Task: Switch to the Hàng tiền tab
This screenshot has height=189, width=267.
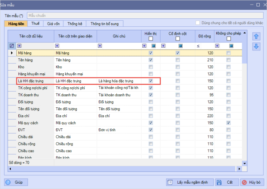Action: (16, 24)
